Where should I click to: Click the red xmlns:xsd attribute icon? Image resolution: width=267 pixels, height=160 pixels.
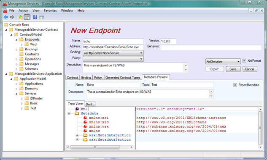(x=86, y=122)
